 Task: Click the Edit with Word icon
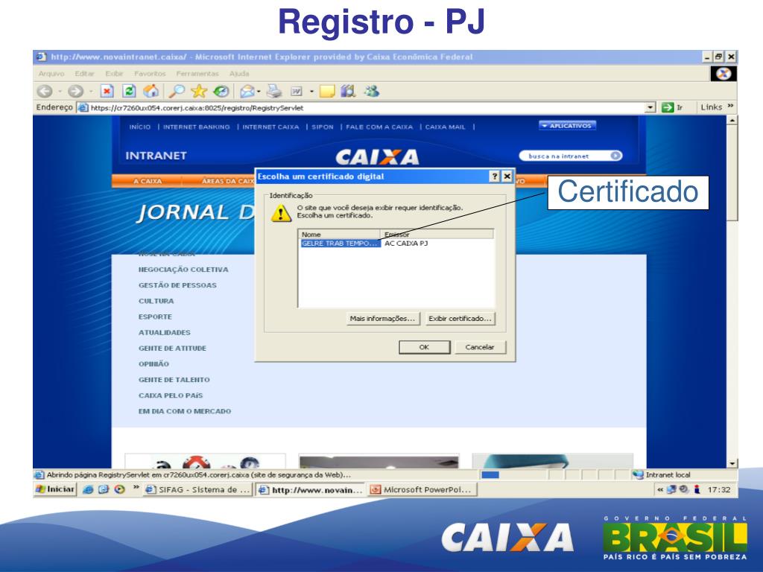[x=297, y=91]
